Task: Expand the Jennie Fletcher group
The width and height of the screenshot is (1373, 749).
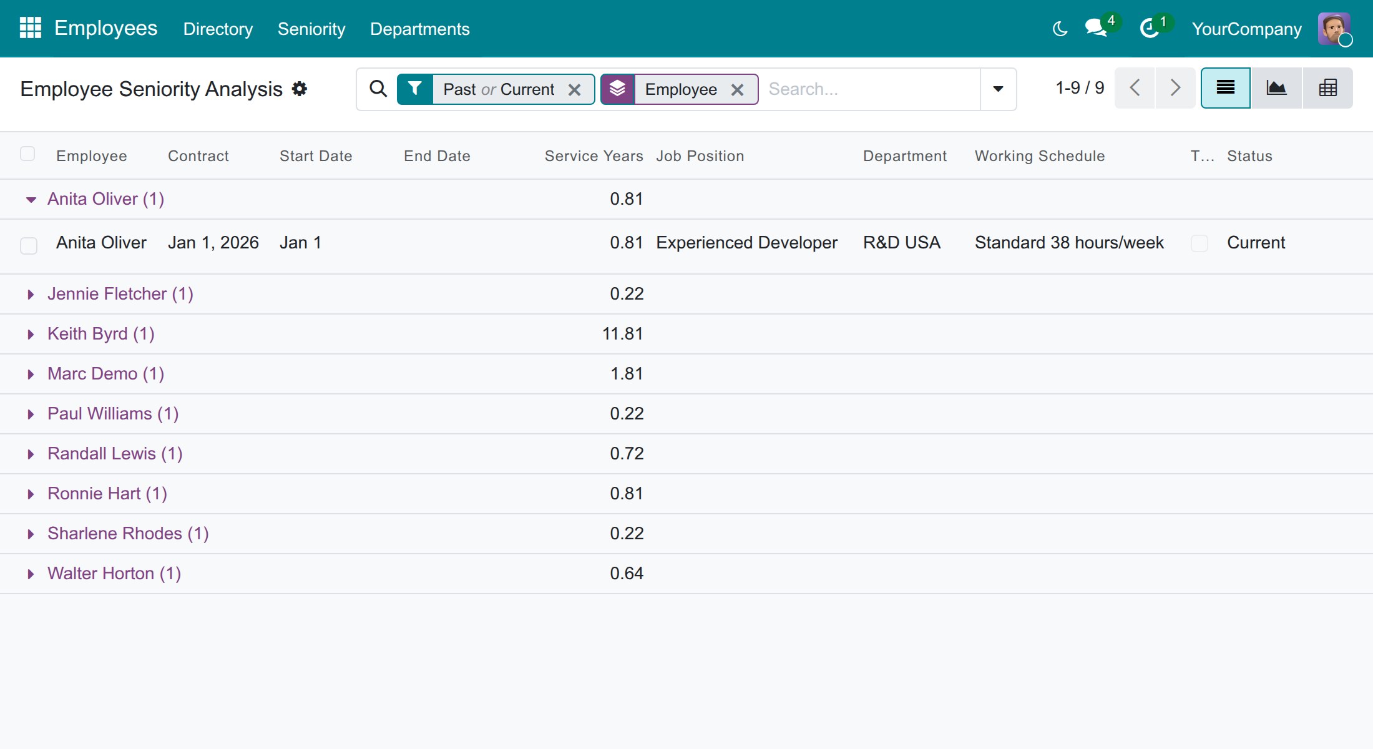Action: click(x=31, y=295)
